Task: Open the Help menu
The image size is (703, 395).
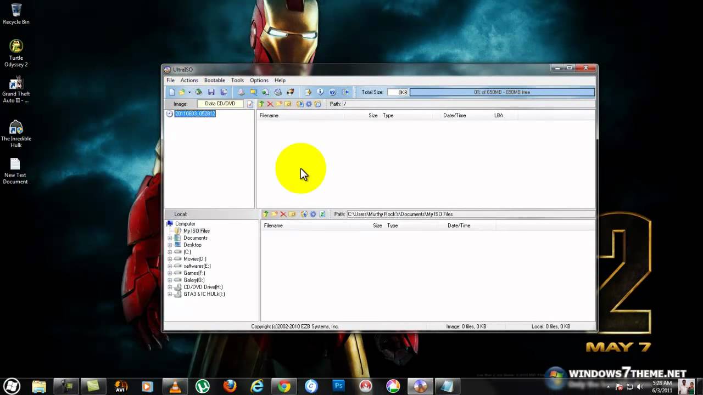Action: click(280, 80)
